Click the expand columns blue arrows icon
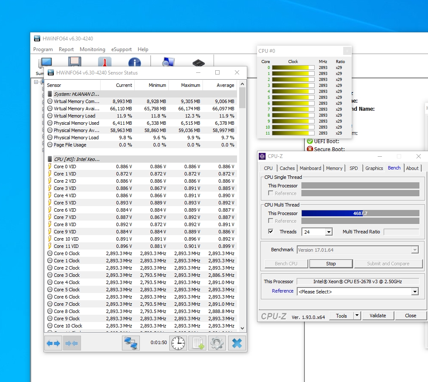The width and height of the screenshot is (428, 382). (53, 343)
